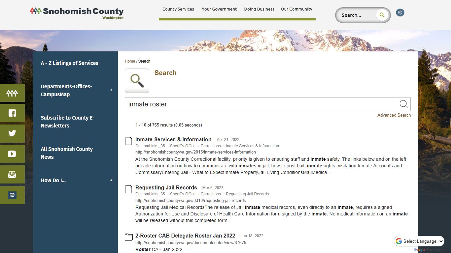Click the Advanced Search link
Viewport: 451px width, 253px height.
(394, 115)
